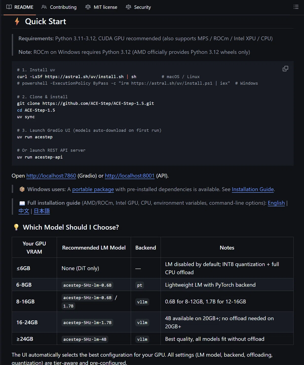Click the ≥24GB table cell
Viewport: 304px width, 365px height.
coord(34,339)
